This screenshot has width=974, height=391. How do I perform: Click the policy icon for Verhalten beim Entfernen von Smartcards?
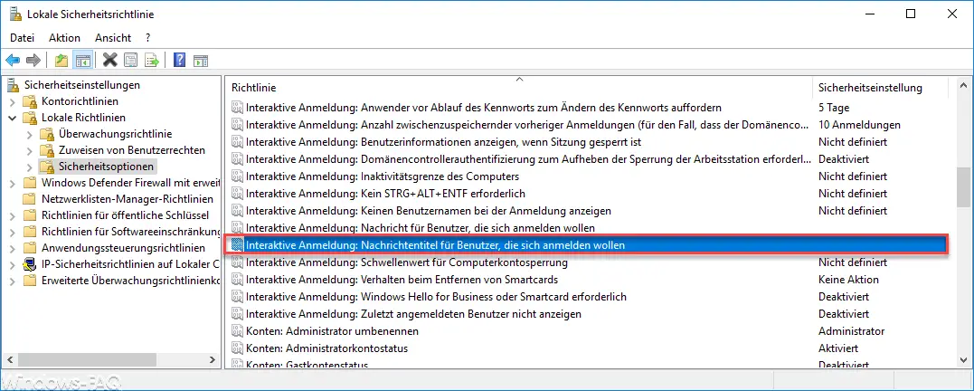tap(237, 280)
